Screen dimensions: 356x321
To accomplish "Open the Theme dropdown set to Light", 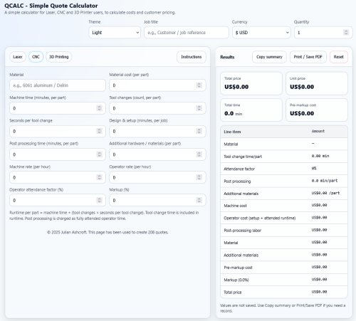I will coord(115,33).
